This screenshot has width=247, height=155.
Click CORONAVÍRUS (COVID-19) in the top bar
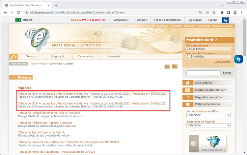(89, 20)
